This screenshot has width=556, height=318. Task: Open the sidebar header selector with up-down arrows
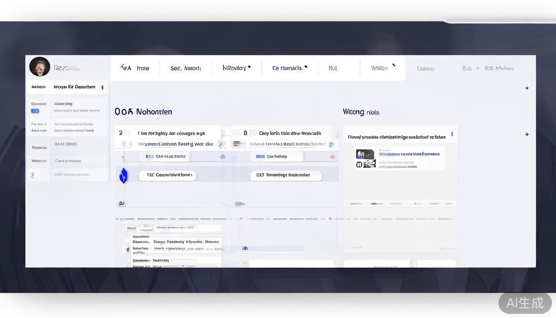pos(102,87)
